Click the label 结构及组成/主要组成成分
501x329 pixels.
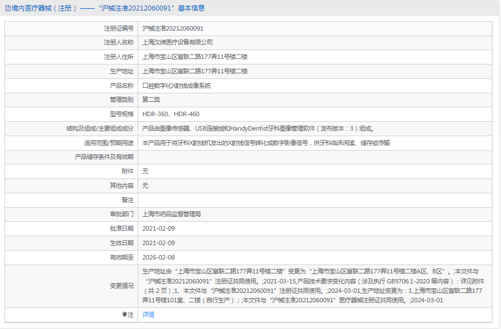click(x=100, y=128)
